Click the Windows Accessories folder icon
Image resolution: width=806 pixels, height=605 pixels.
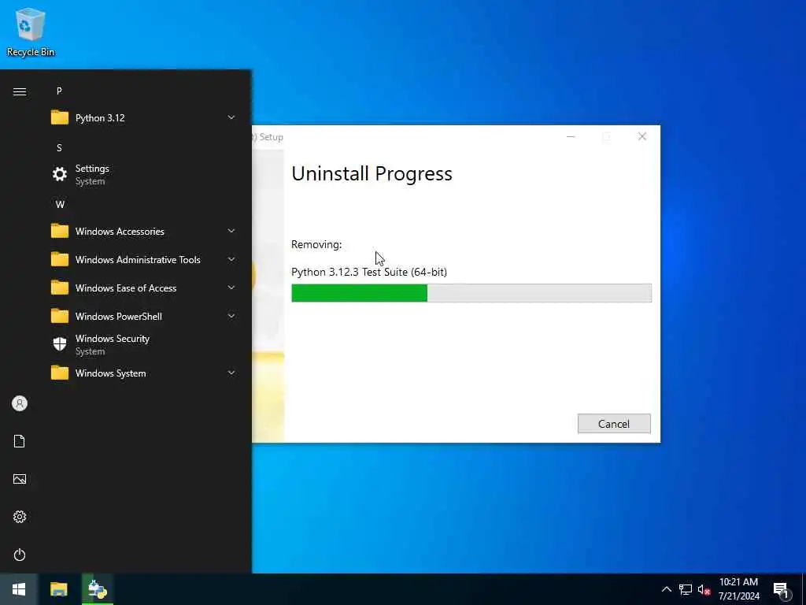coord(60,231)
